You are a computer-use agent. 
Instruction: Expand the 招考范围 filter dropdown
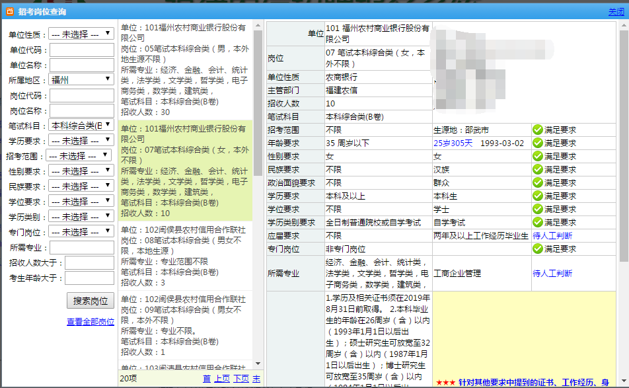click(79, 156)
